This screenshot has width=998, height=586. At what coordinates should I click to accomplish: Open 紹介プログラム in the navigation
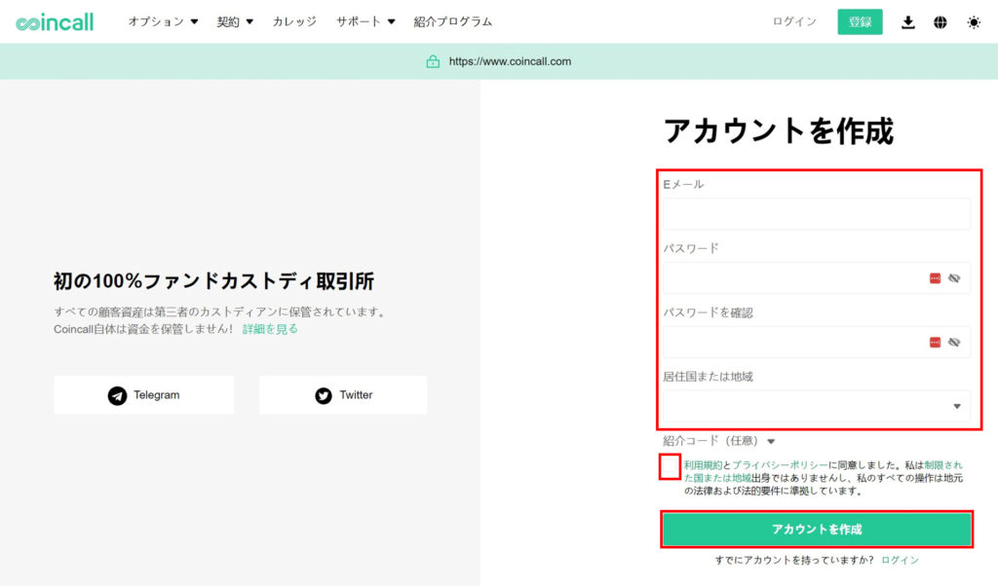(x=452, y=21)
